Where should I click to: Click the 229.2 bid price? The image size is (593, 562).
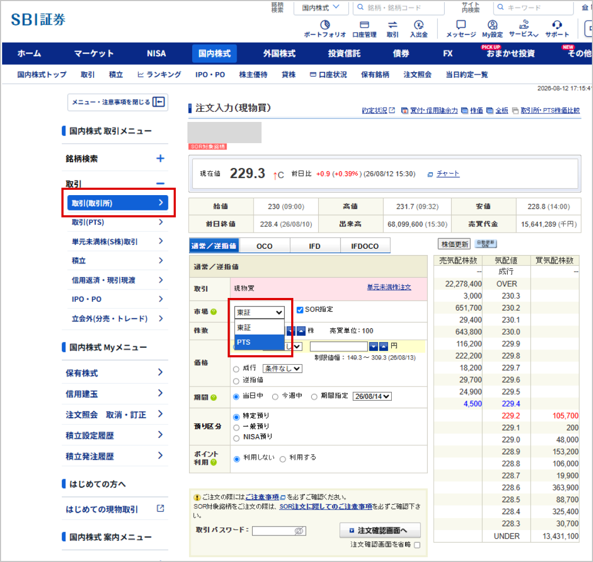click(510, 416)
